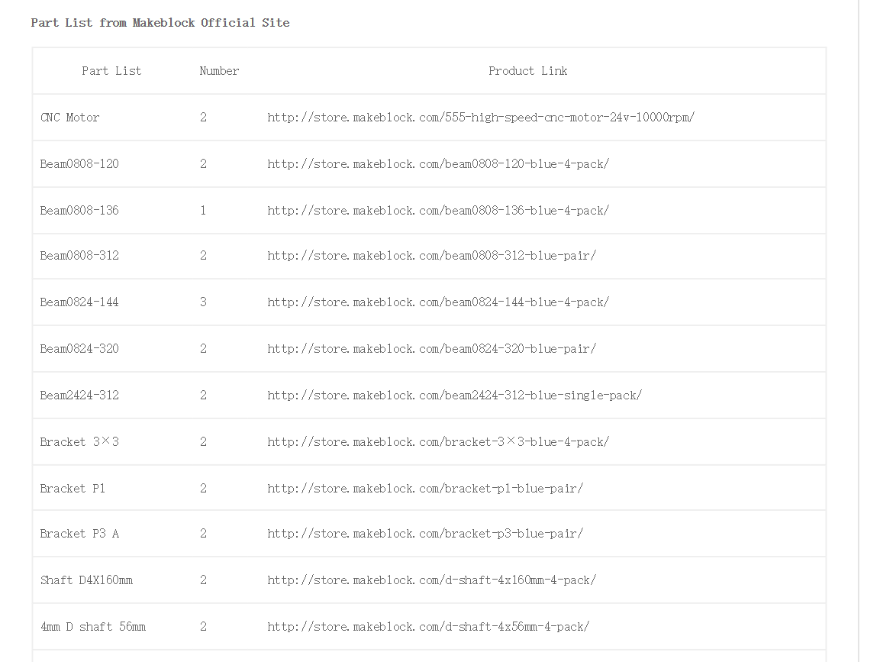Open the 555 high-speed CNC motor link
Image resolution: width=877 pixels, height=662 pixels.
480,118
